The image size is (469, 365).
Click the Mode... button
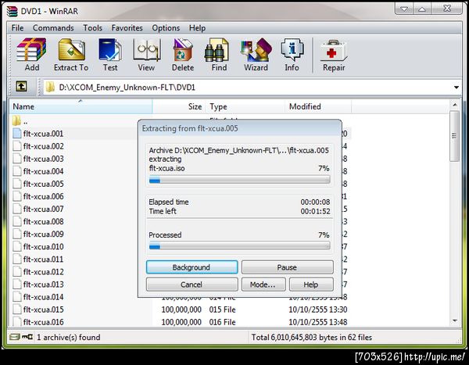pyautogui.click(x=263, y=284)
